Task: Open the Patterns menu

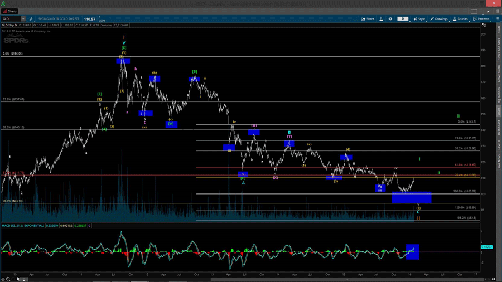Action: point(481,19)
